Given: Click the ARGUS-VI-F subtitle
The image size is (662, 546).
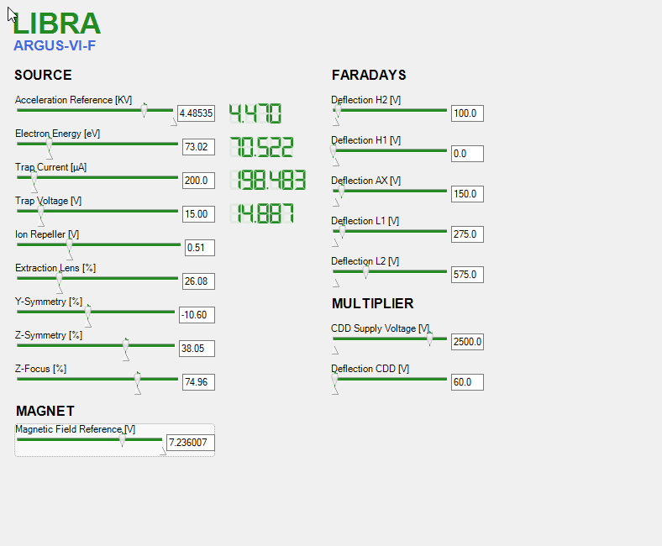Looking at the screenshot, I should [x=55, y=45].
